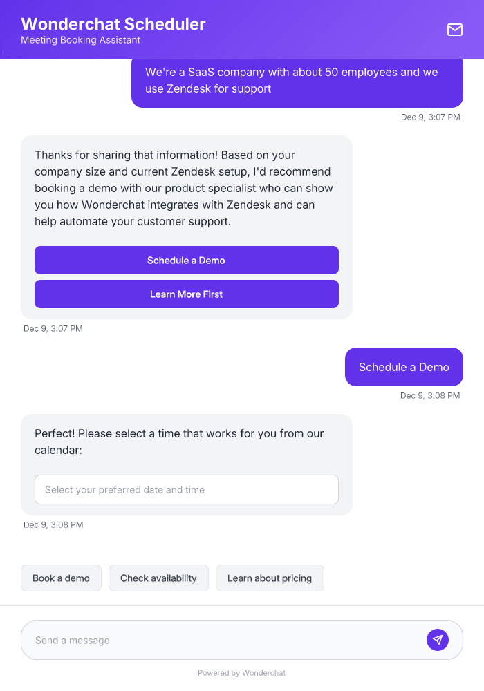Click the bot's Zendesk recommendation message
This screenshot has height=691, width=484.
tap(186, 188)
